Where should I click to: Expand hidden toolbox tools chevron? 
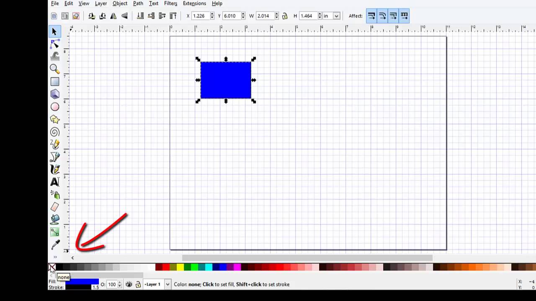click(x=55, y=257)
